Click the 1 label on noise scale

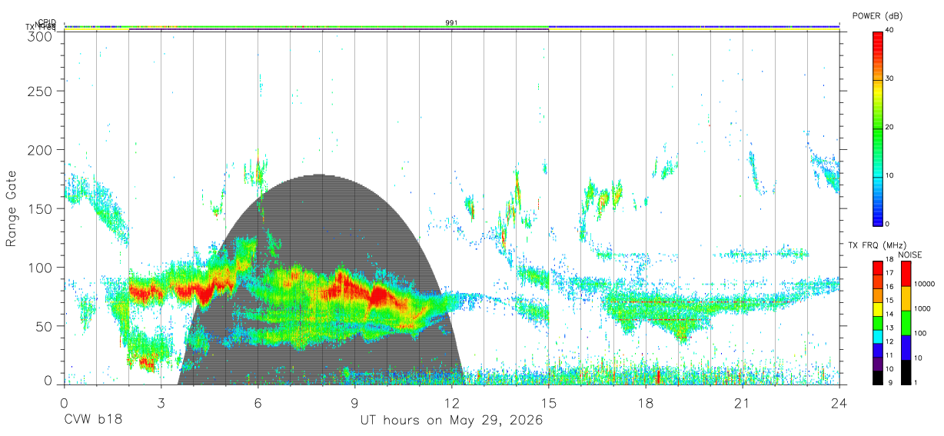(916, 383)
